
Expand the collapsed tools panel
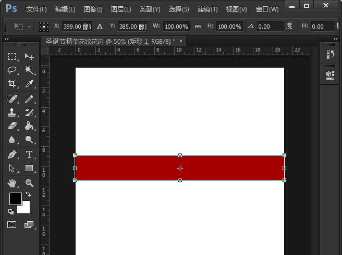[x=6, y=39]
